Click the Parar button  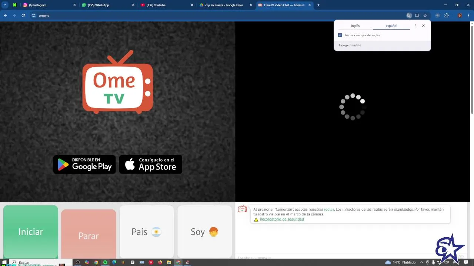click(89, 233)
